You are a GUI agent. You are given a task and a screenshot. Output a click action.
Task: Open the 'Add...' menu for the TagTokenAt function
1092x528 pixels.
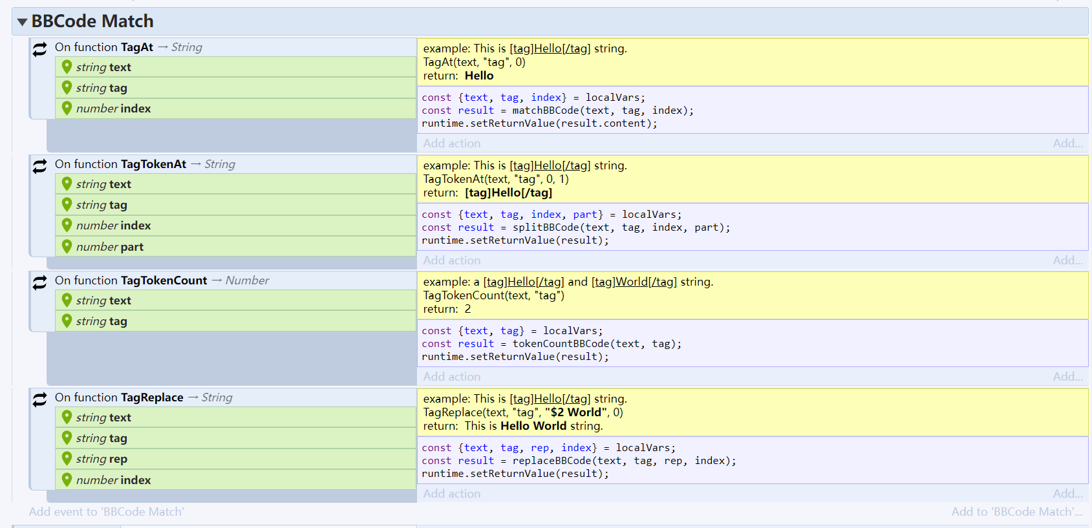1067,260
